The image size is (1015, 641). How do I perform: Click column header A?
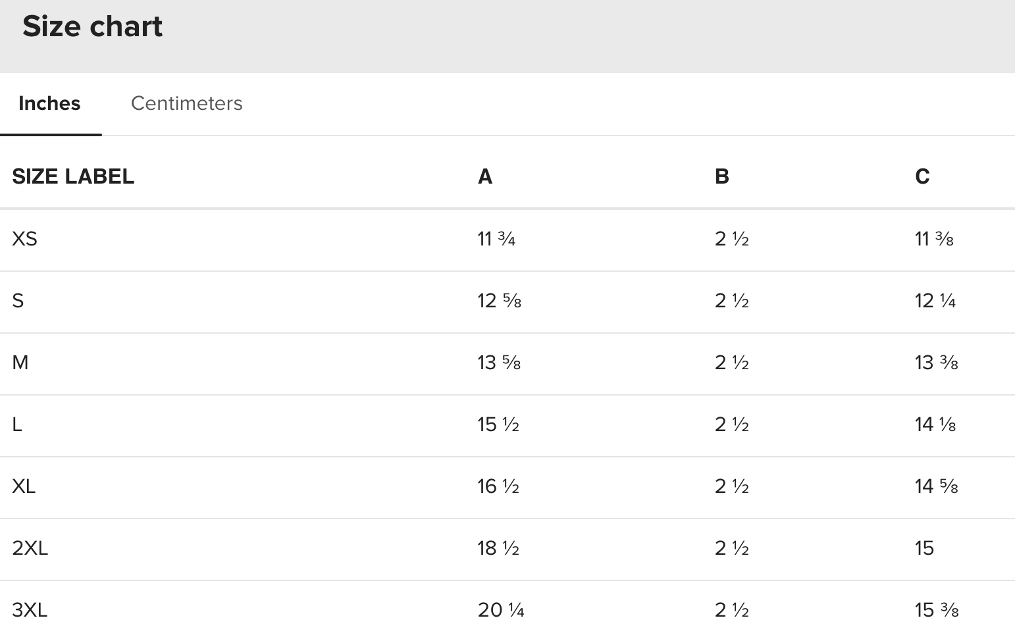pos(485,176)
